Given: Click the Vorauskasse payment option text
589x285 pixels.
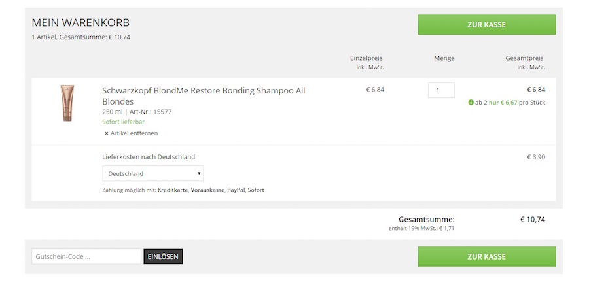Looking at the screenshot, I should pos(207,190).
